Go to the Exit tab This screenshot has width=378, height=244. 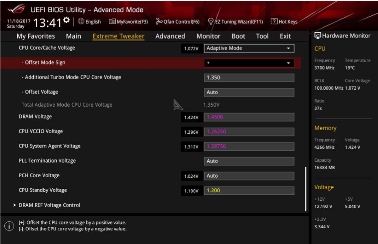(285, 36)
